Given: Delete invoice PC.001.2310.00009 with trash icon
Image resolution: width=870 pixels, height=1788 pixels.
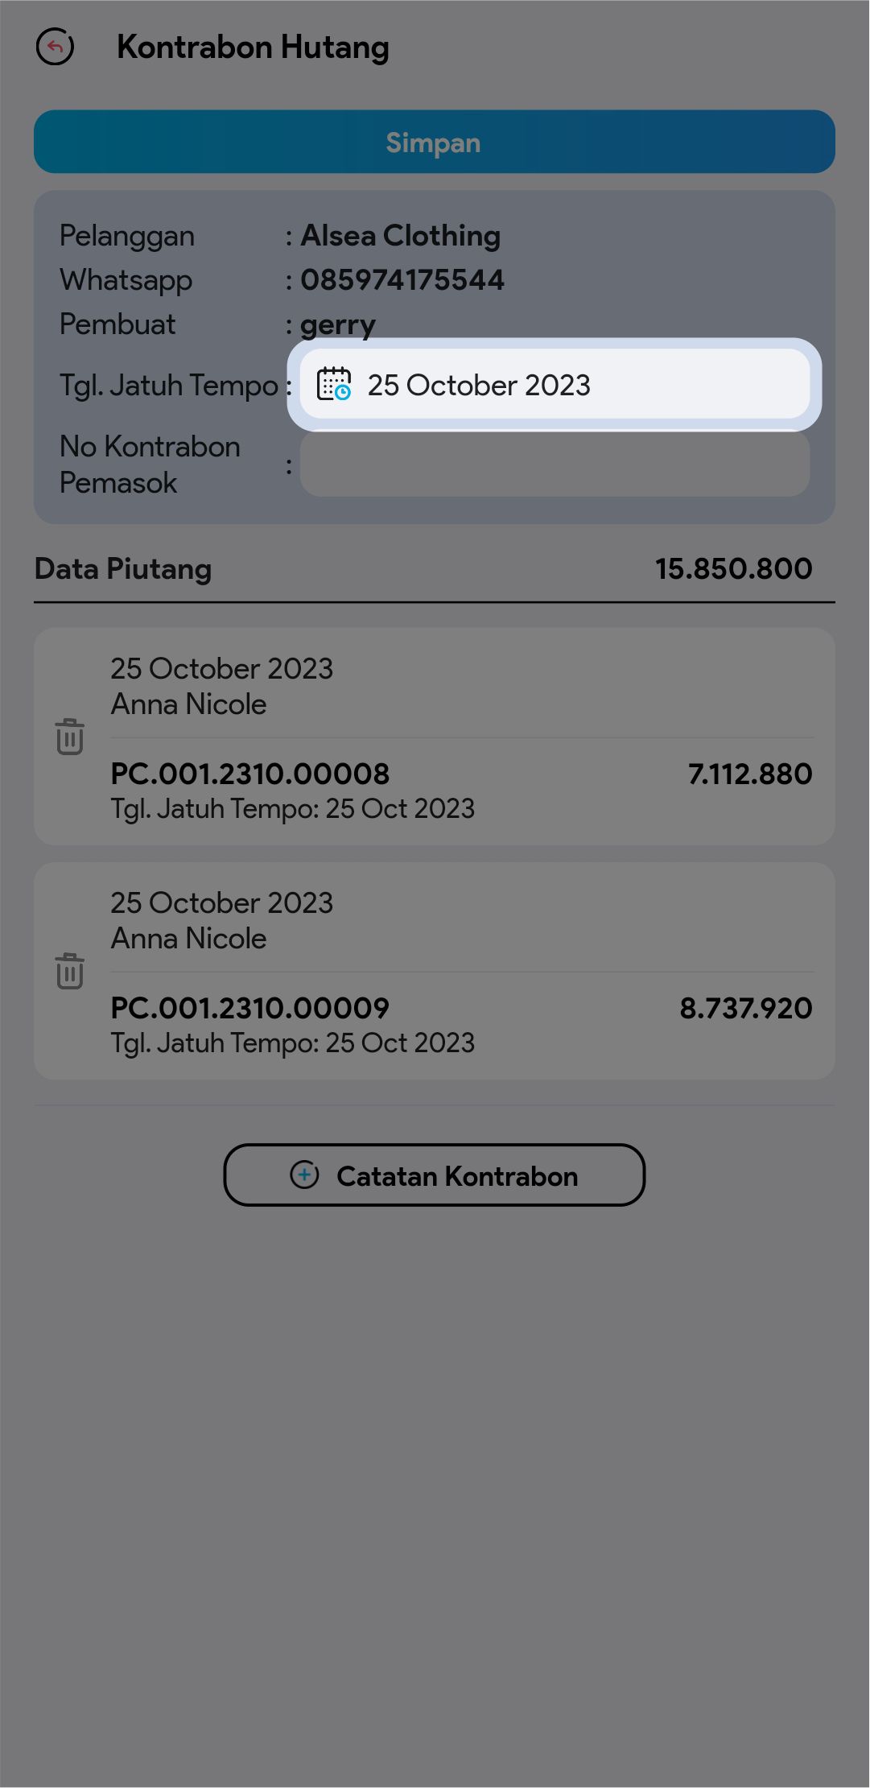Looking at the screenshot, I should click(70, 971).
